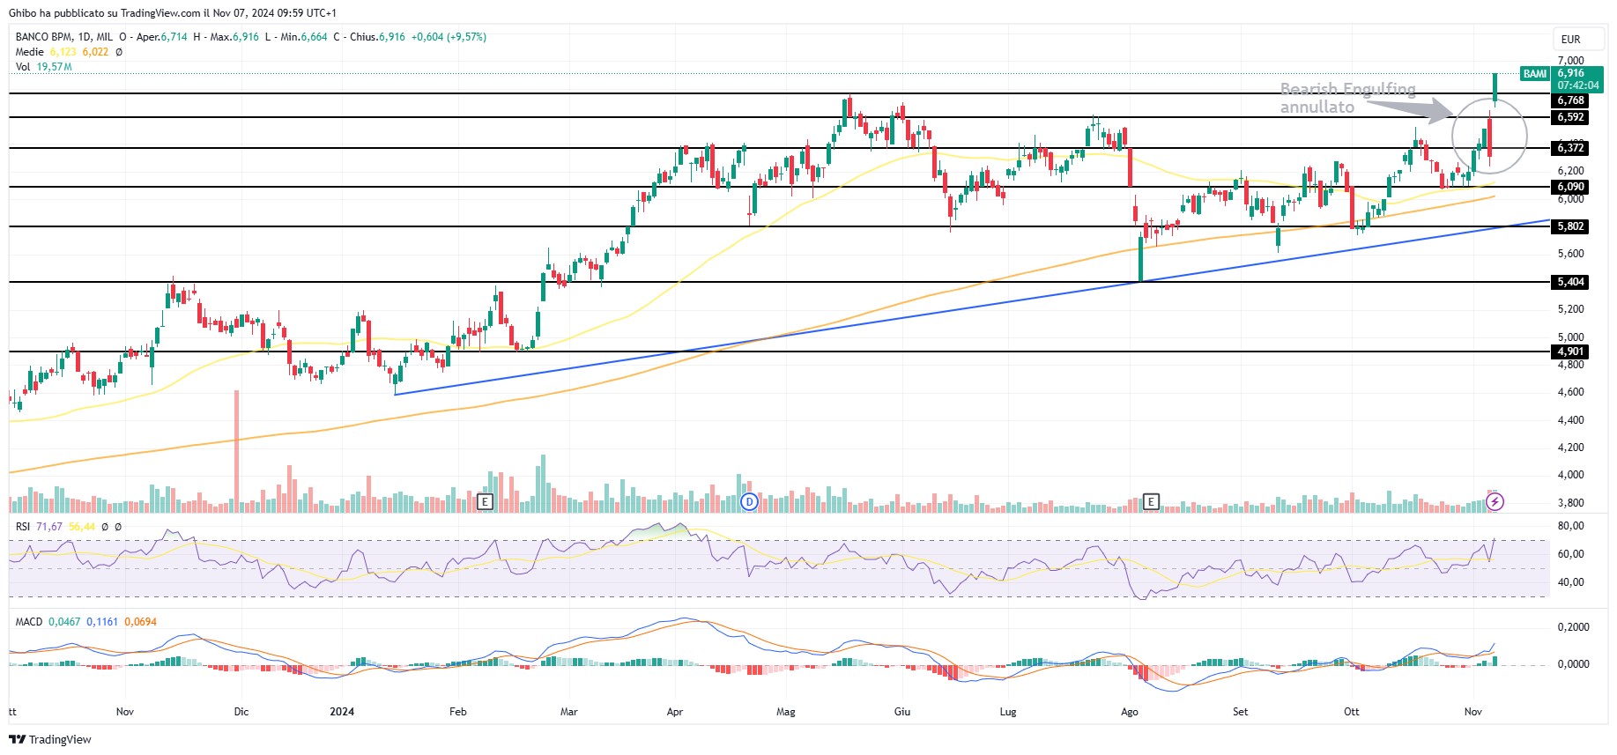Select the 6,592 horizontal line price label

pyautogui.click(x=1570, y=117)
